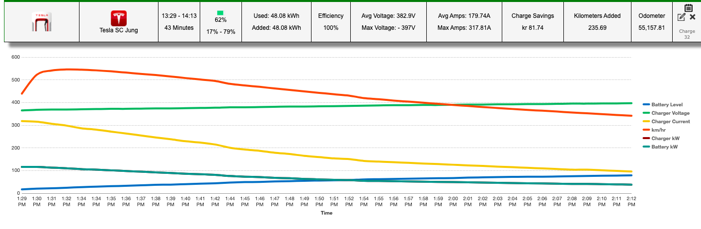Click the Charge Savings cell
The width and height of the screenshot is (701, 229).
(533, 21)
